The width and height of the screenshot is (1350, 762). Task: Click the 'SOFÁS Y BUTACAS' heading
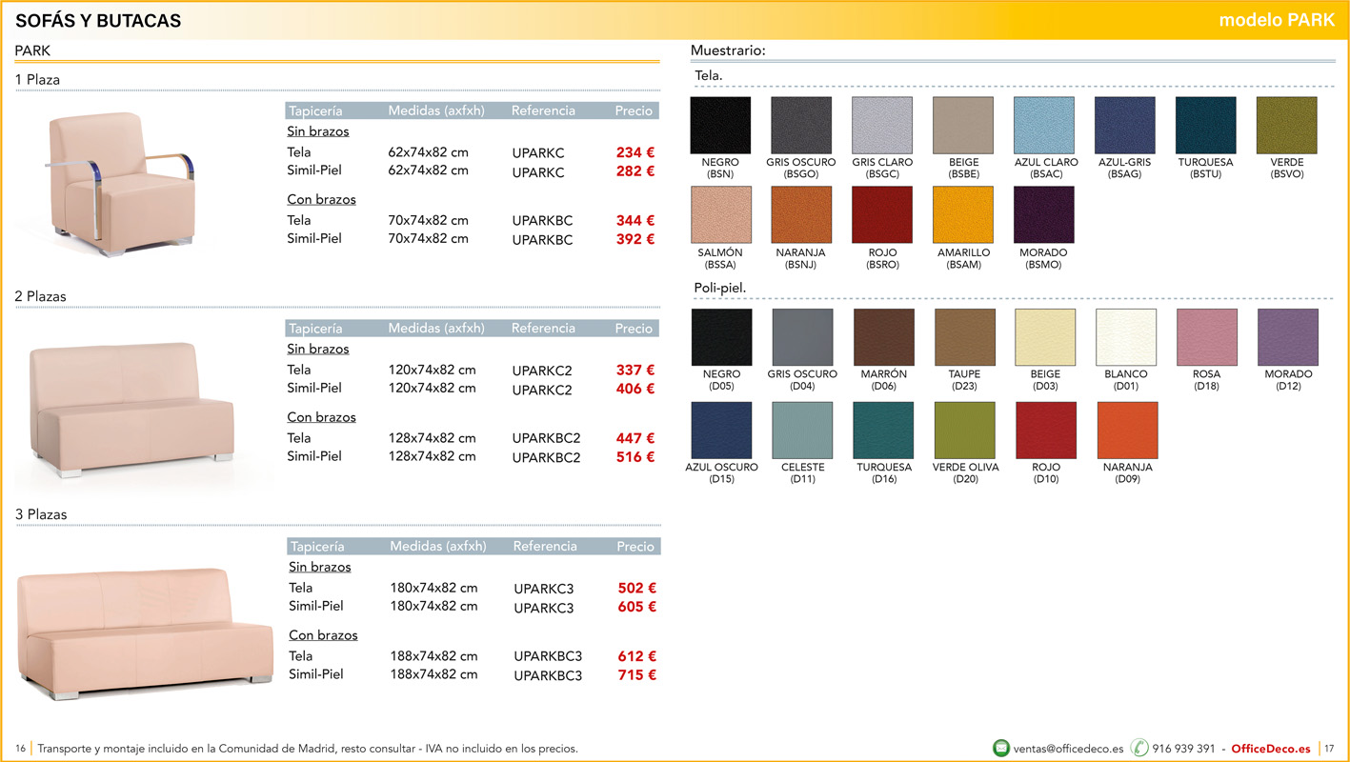tap(98, 21)
